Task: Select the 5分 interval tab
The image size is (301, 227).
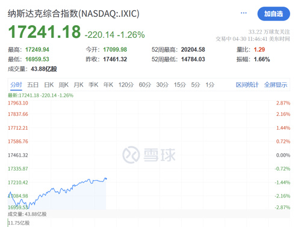Action: coord(196,85)
